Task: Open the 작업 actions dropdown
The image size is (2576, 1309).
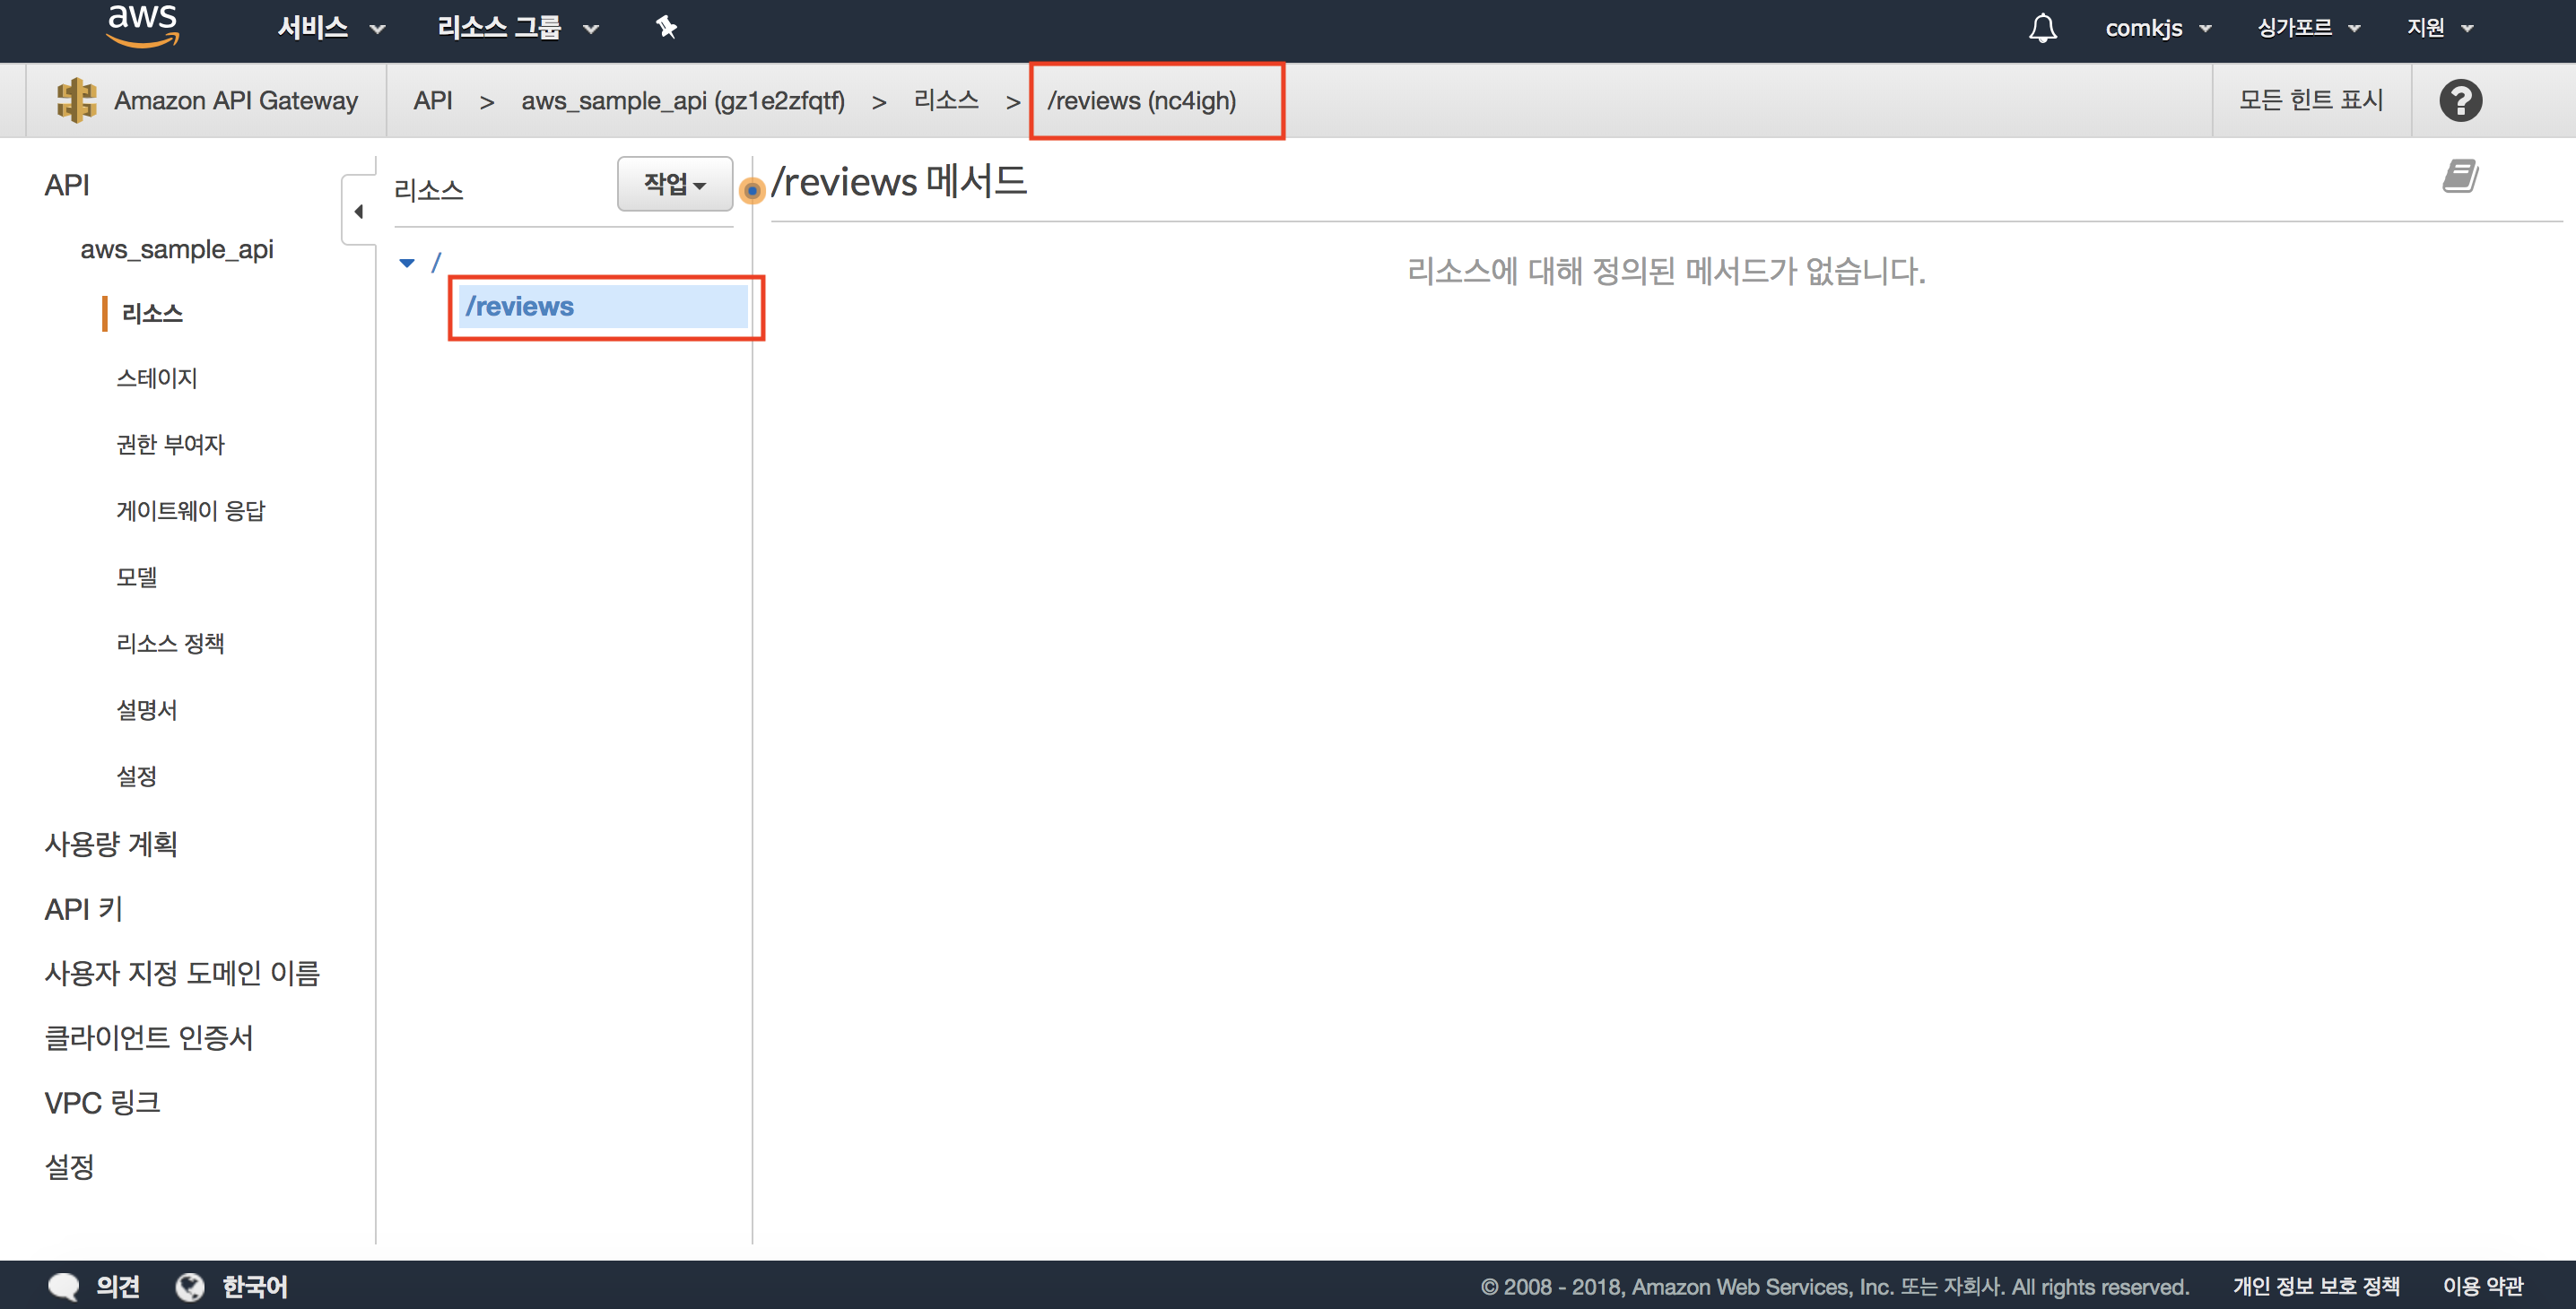Action: click(675, 184)
